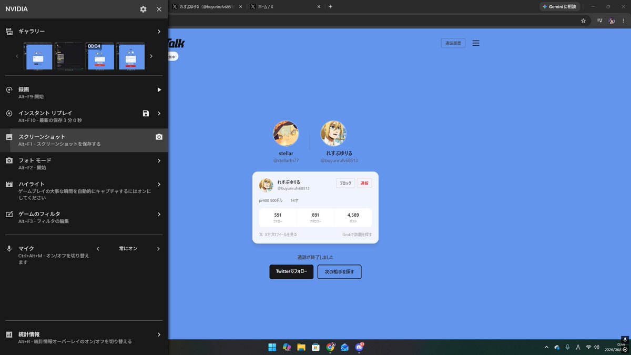Image resolution: width=631 pixels, height=355 pixels.
Task: Click the ゲームのフィルタ icon
Action: click(x=9, y=214)
